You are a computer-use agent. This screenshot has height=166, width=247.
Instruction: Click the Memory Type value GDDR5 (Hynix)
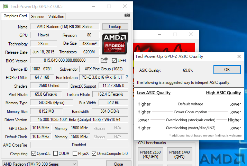(x=52, y=103)
